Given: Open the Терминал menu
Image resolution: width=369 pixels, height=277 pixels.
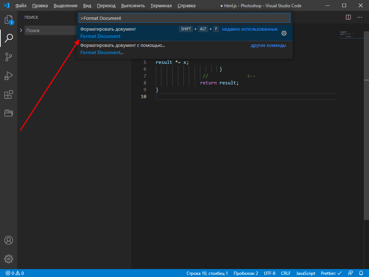Looking at the screenshot, I should [161, 5].
